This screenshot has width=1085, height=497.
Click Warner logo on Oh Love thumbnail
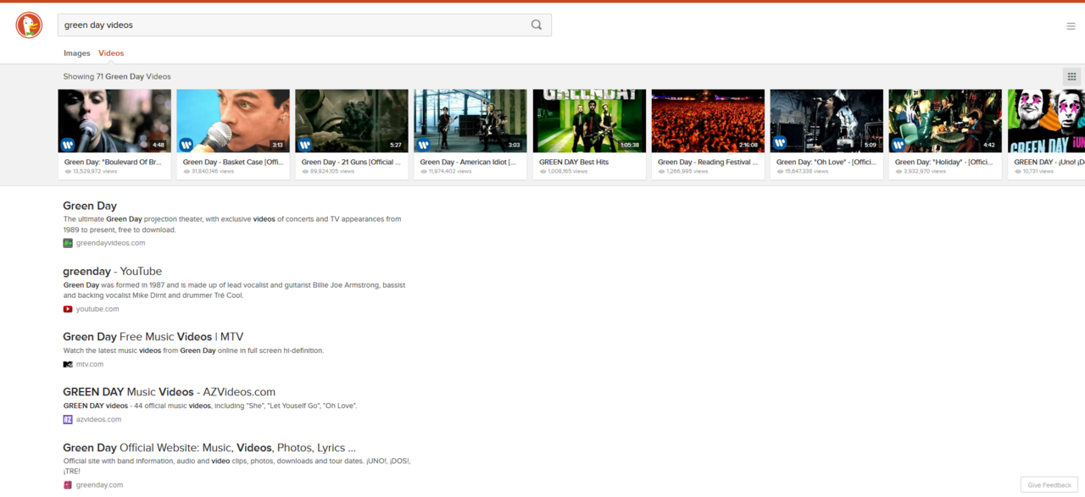coord(780,143)
